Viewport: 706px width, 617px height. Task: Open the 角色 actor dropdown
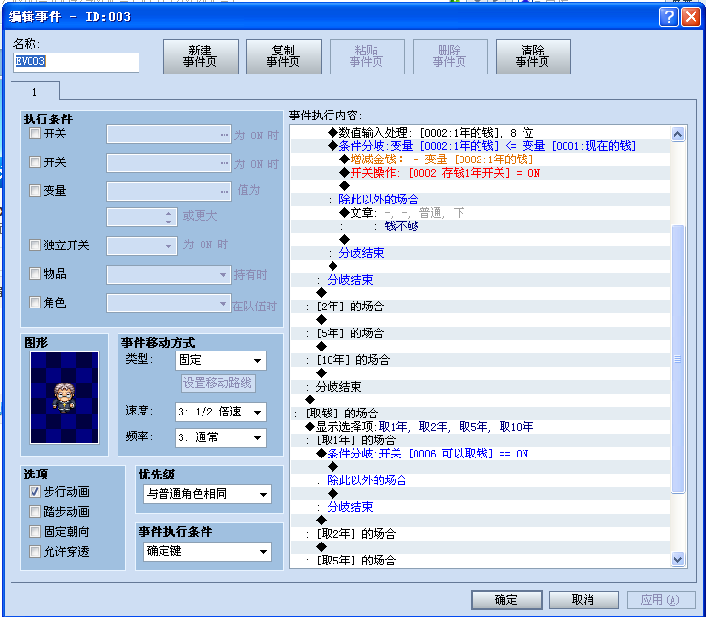coord(169,304)
